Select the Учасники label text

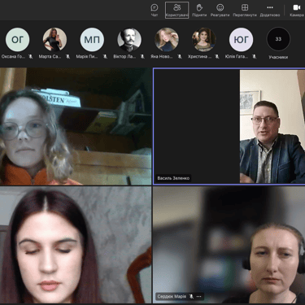[x=278, y=57]
